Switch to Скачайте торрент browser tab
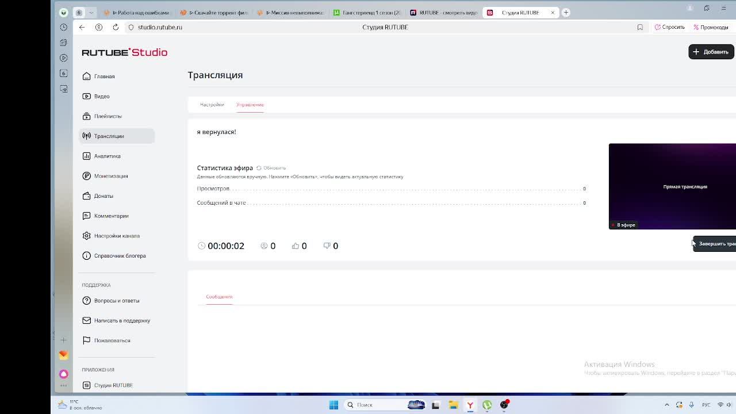736x414 pixels. tap(213, 13)
